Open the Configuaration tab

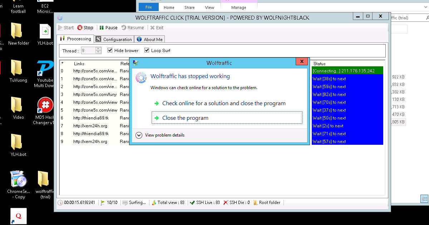(114, 39)
